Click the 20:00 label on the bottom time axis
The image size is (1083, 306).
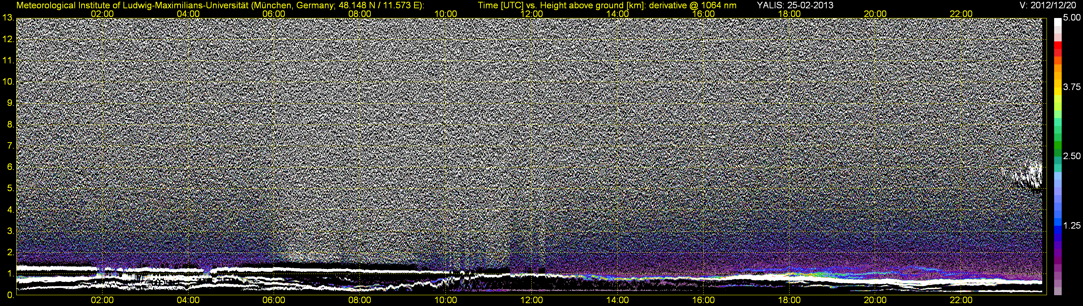875,300
